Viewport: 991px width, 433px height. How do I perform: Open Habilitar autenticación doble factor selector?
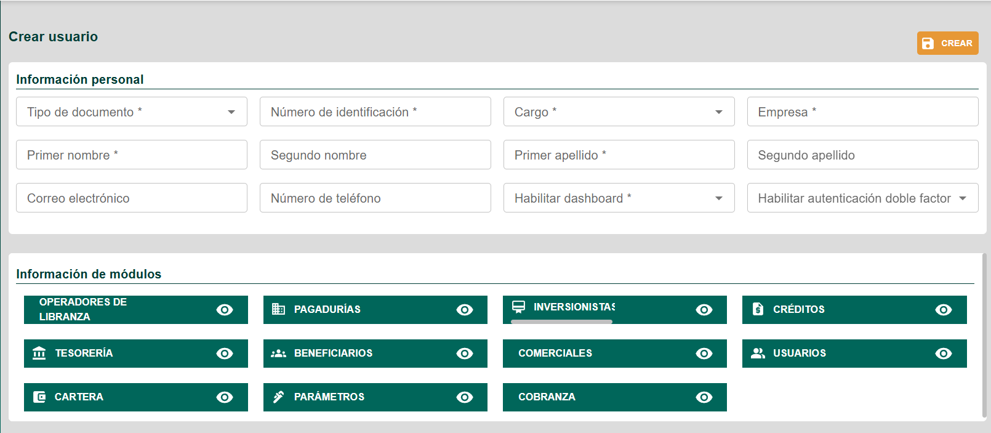point(862,198)
